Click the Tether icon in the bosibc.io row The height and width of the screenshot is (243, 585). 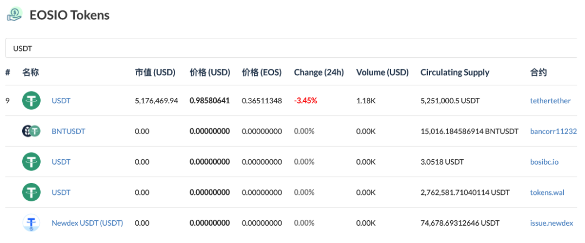(x=31, y=162)
